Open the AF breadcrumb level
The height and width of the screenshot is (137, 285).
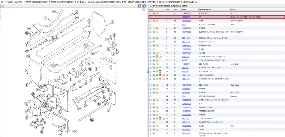[x=78, y=2]
